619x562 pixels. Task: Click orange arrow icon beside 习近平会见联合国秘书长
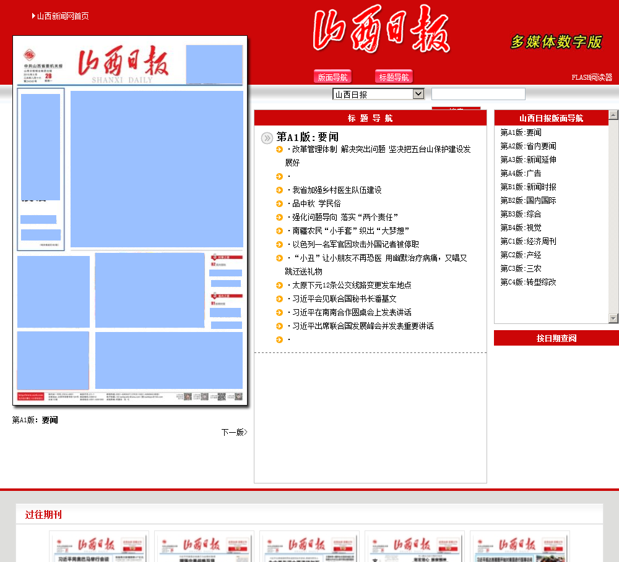point(280,299)
